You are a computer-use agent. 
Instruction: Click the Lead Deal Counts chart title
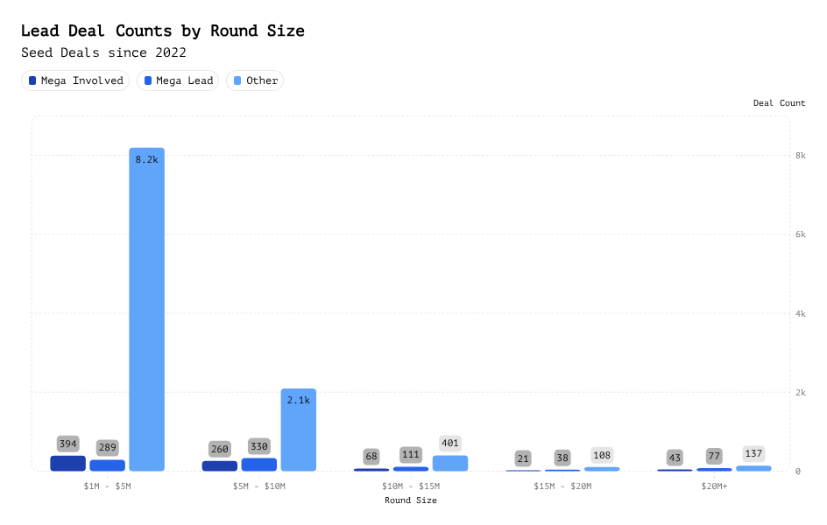[163, 31]
